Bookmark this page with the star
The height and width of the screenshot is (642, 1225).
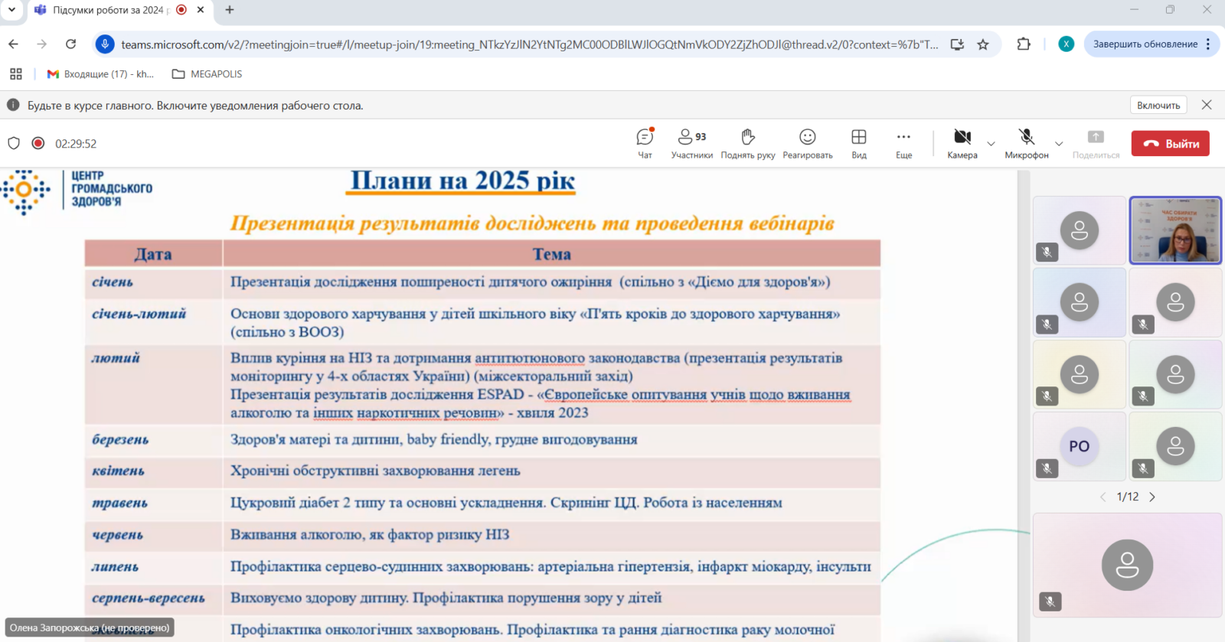(983, 44)
